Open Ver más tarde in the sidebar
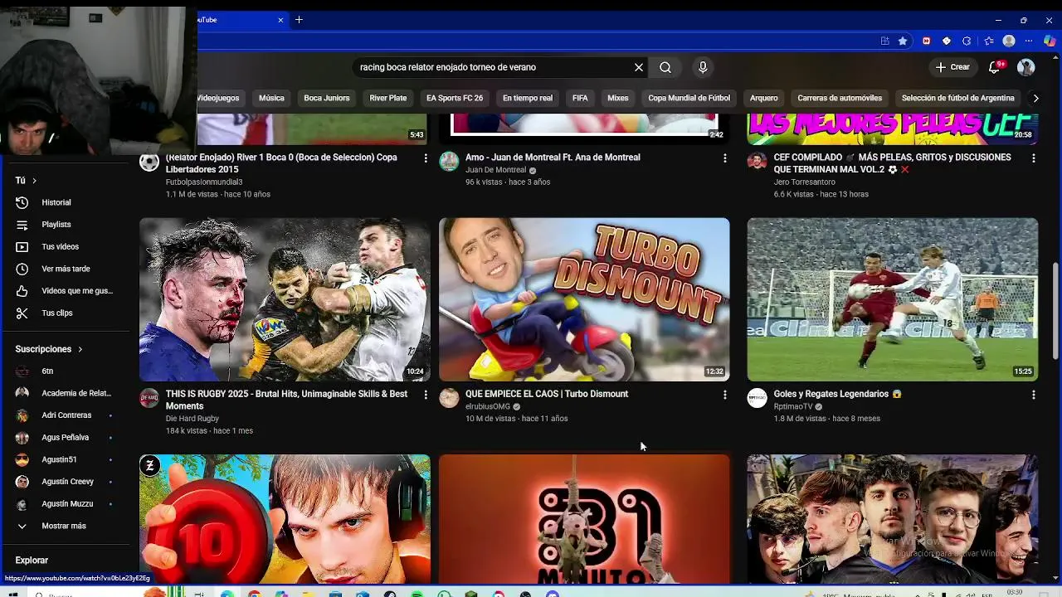The width and height of the screenshot is (1062, 597). pyautogui.click(x=65, y=269)
